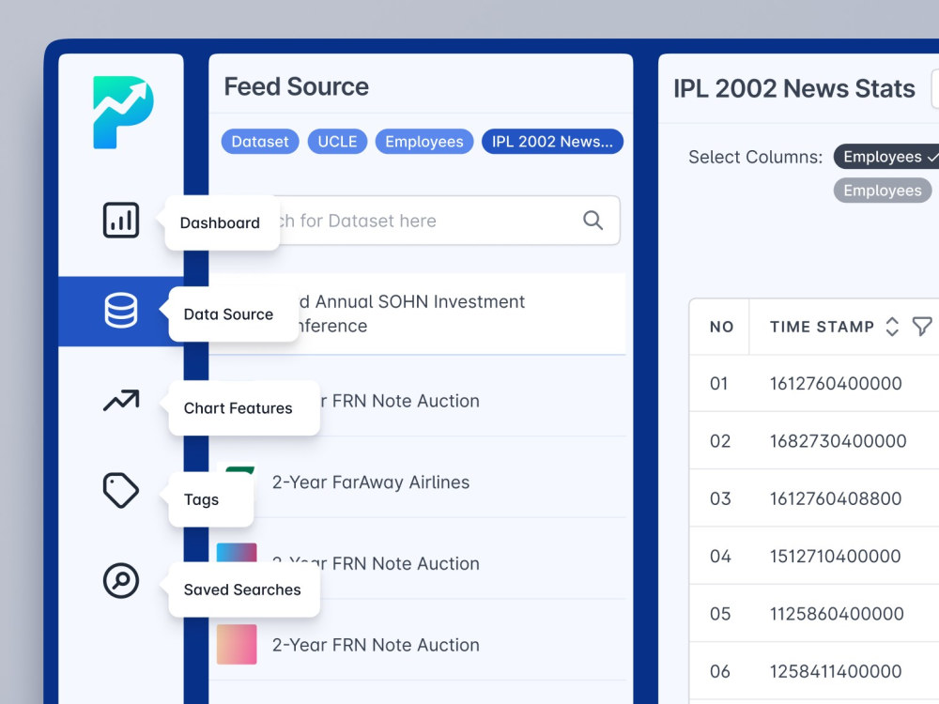Click row number 04 cell
This screenshot has width=939, height=704.
(x=720, y=556)
